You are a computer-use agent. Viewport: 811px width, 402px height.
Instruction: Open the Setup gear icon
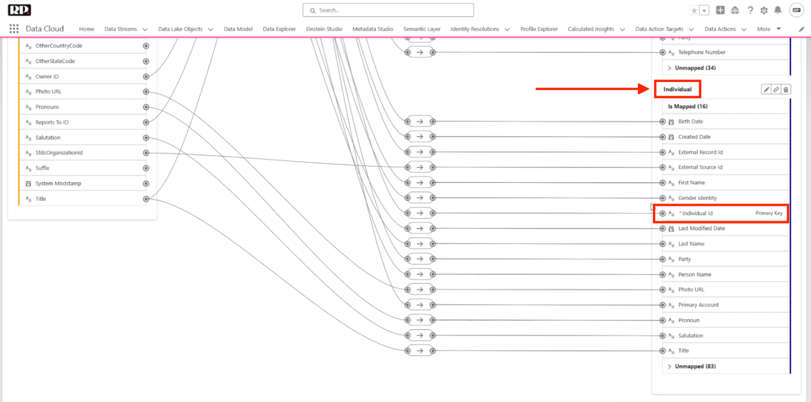click(x=764, y=10)
